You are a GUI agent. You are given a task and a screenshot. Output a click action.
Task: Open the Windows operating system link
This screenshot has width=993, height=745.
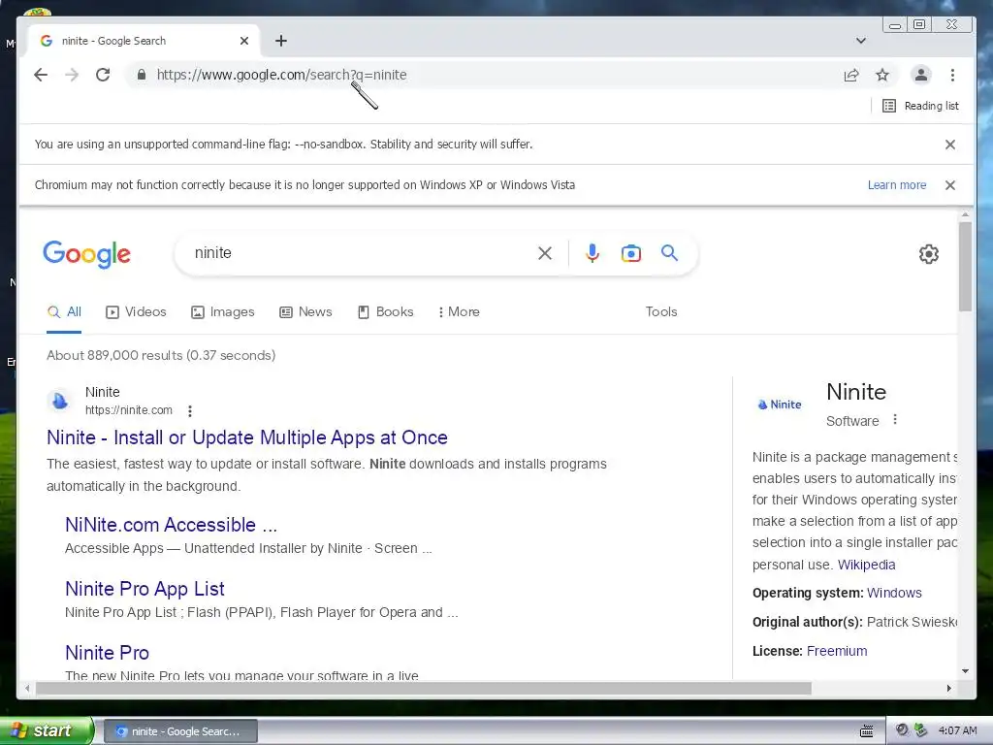click(894, 593)
